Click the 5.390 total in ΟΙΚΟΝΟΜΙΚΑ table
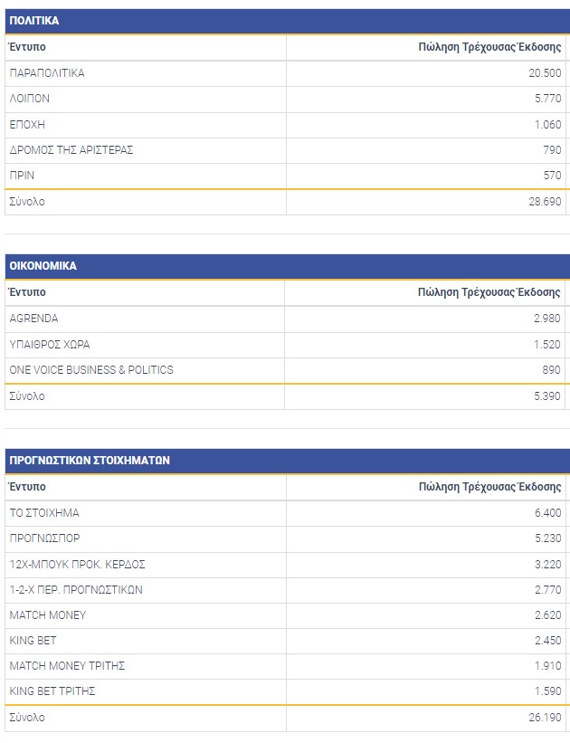This screenshot has height=743, width=570. point(546,396)
